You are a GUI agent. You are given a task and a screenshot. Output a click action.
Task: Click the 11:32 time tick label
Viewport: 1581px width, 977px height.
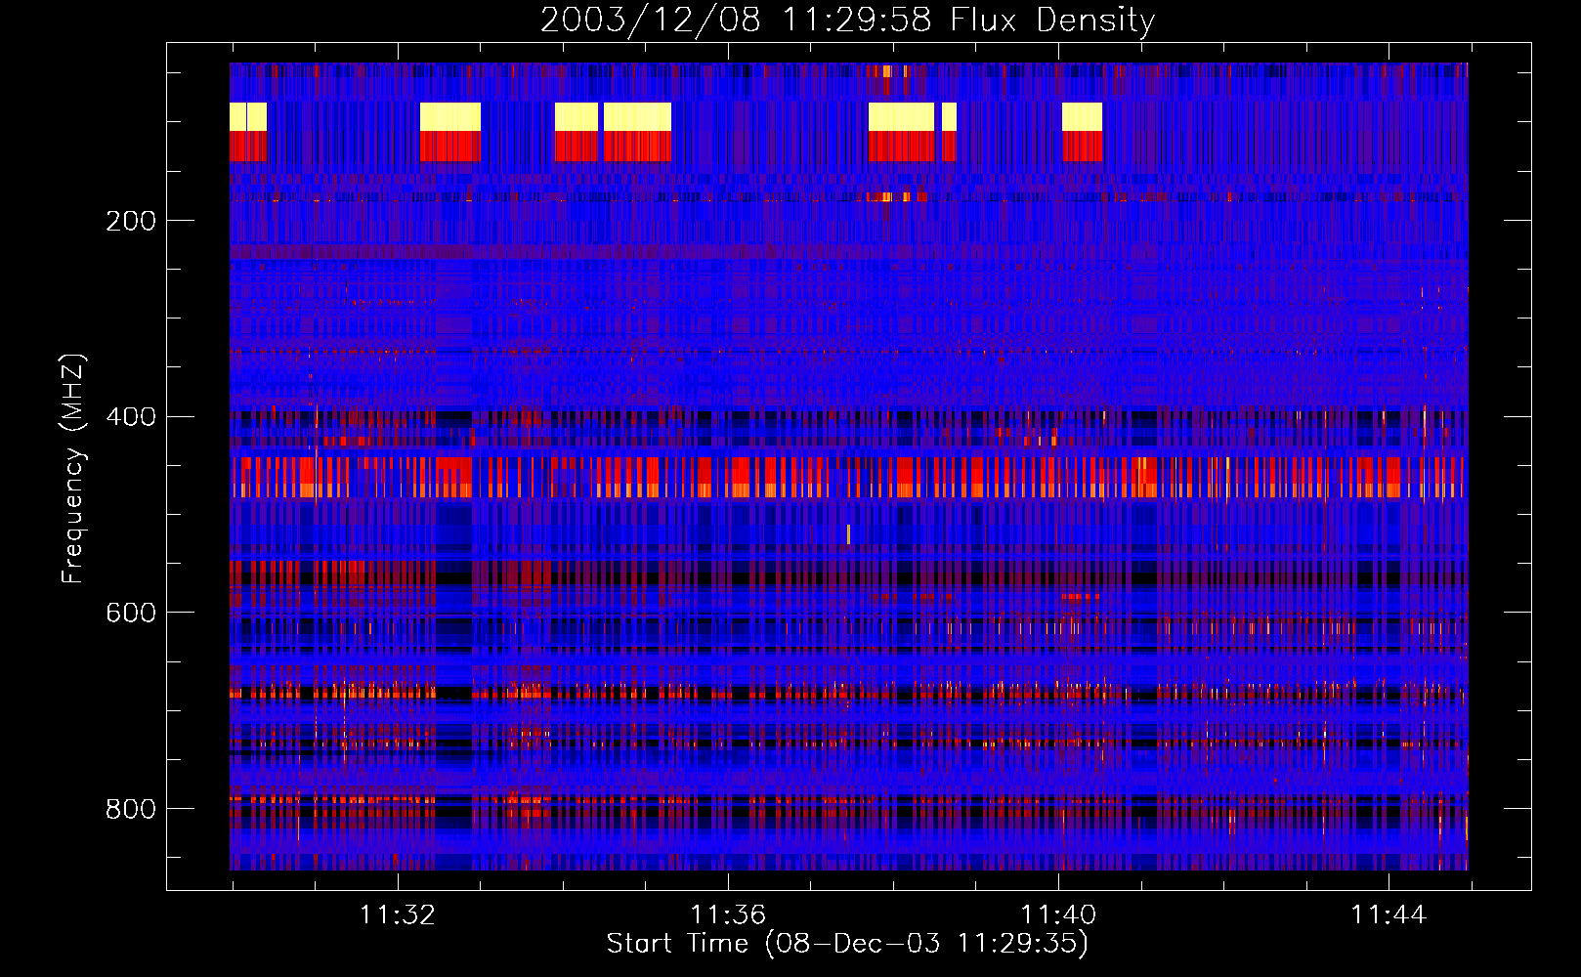pyautogui.click(x=398, y=915)
